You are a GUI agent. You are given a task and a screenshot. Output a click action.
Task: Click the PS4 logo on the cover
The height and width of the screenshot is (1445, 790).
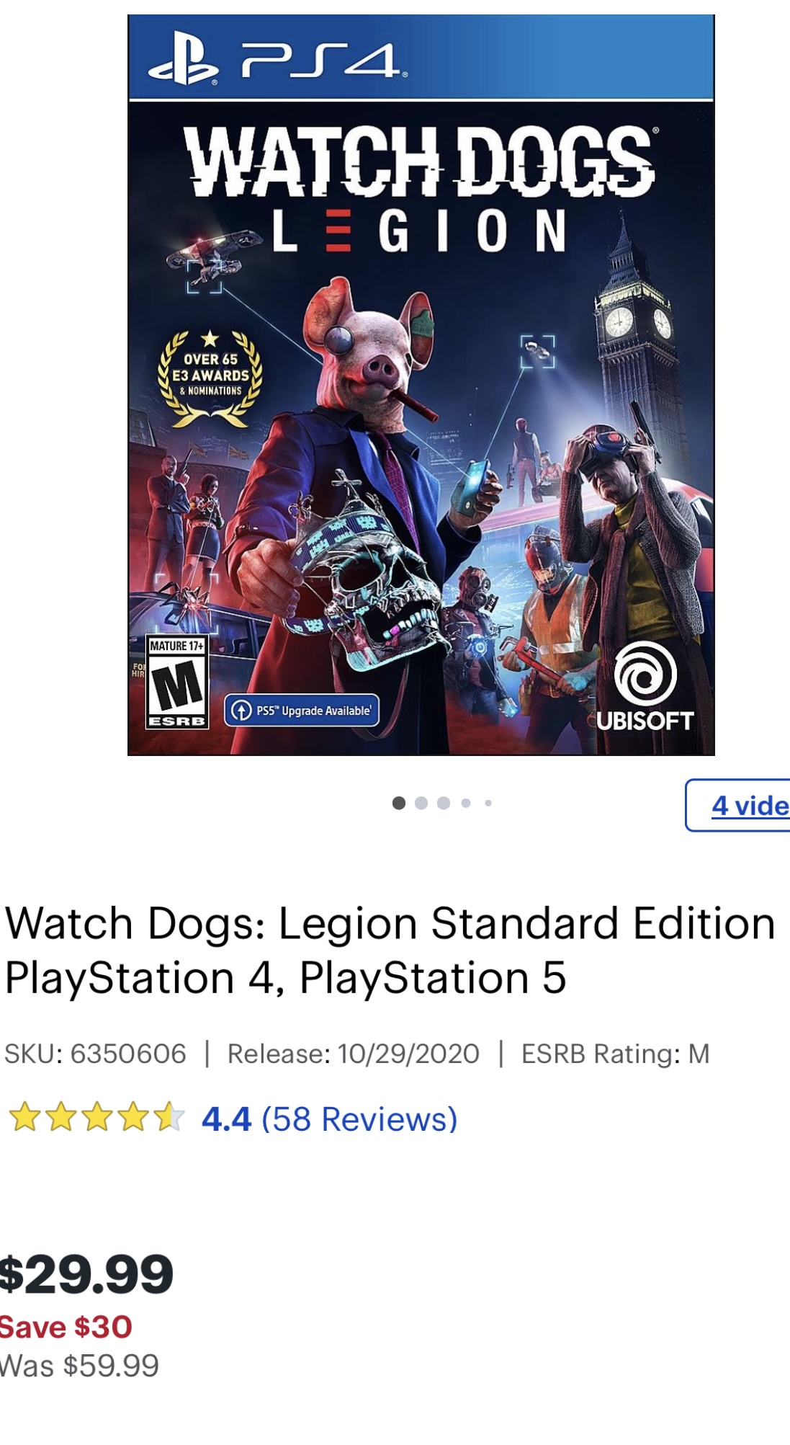(x=277, y=63)
